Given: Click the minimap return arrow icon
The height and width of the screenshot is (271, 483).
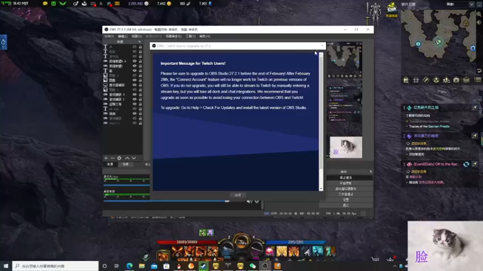Looking at the screenshot, I should point(479,70).
